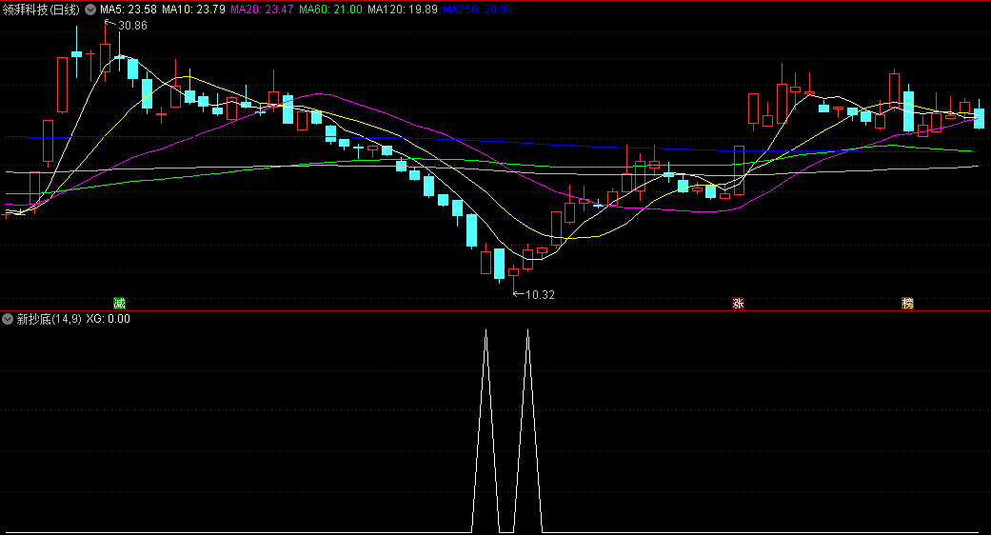Click the MA60: 21.00 label

point(330,10)
